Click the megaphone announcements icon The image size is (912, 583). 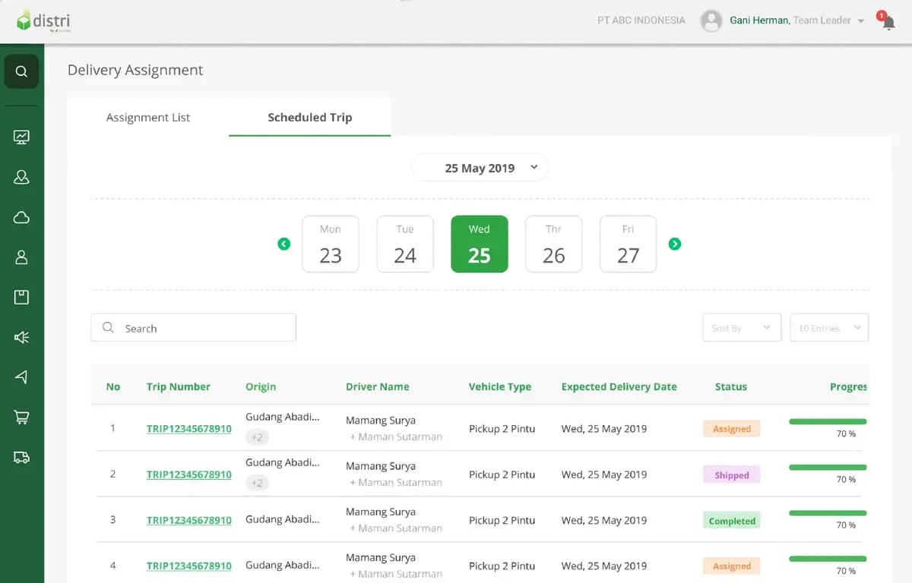coord(21,337)
